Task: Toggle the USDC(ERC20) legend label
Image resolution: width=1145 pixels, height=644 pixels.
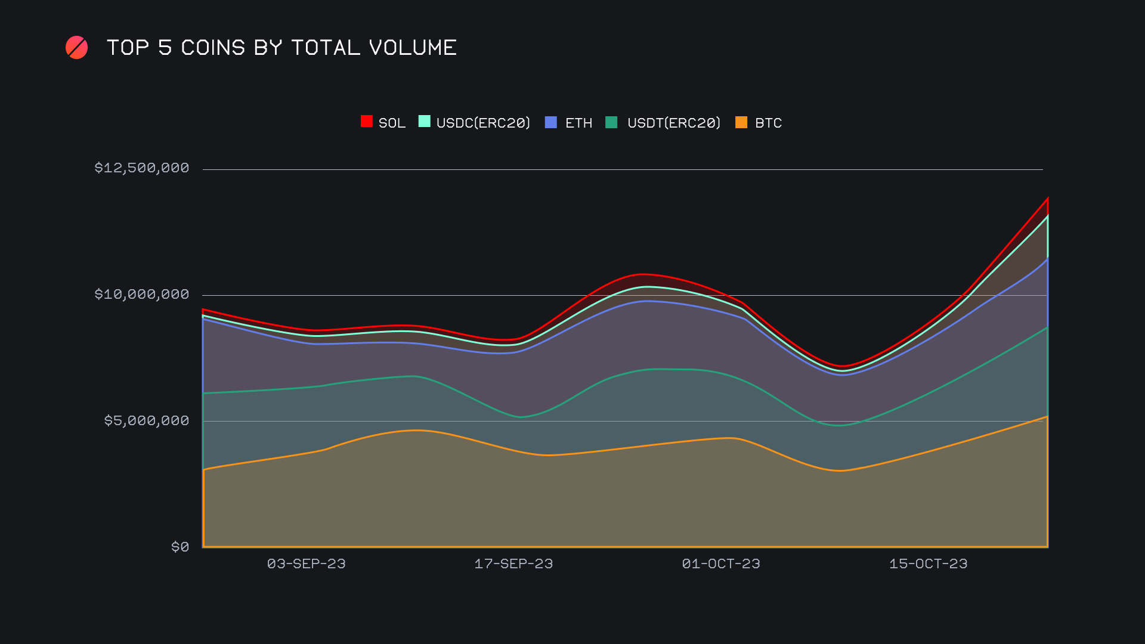Action: click(483, 123)
